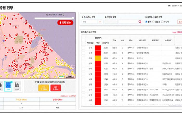The image size is (182, 114).
Task: Click the 사업자 검색 text input field
Action: pyautogui.click(x=128, y=22)
